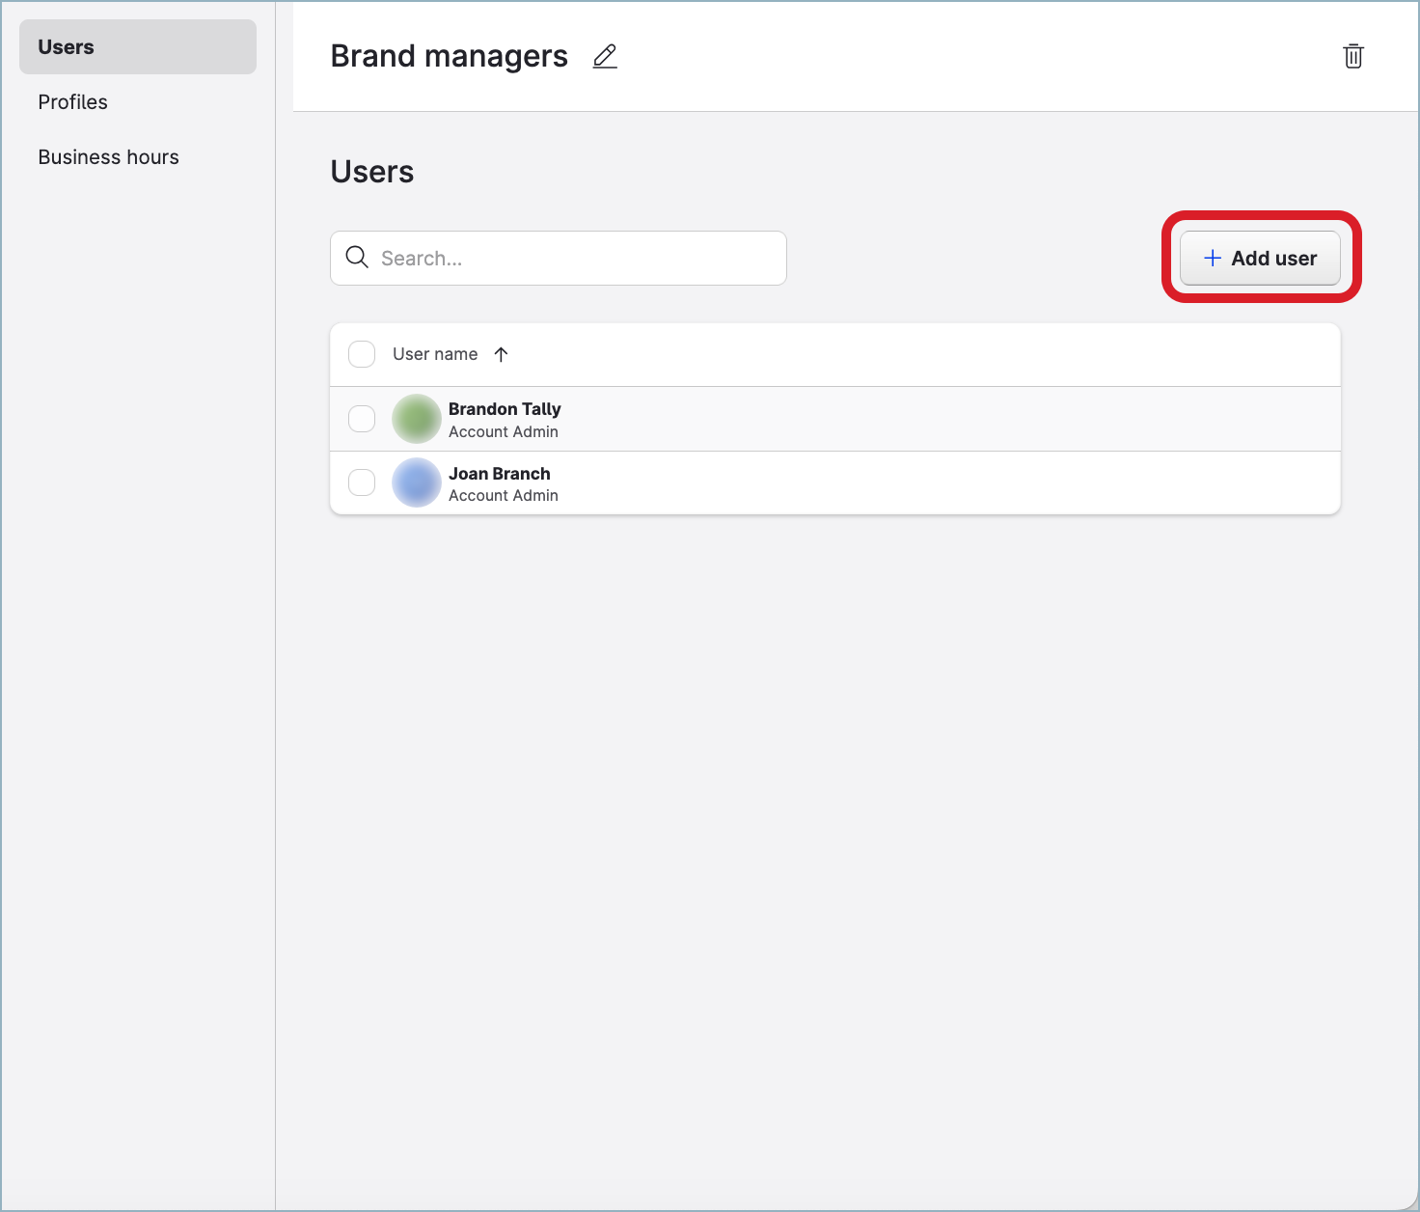Go to Profiles in the sidebar
This screenshot has width=1420, height=1212.
[73, 102]
